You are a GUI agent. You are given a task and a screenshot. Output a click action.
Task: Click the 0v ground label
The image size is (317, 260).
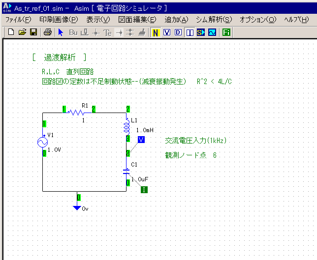(85, 209)
